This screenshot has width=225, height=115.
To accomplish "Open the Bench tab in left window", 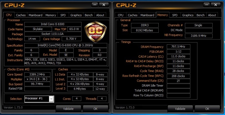I will [x=89, y=15].
